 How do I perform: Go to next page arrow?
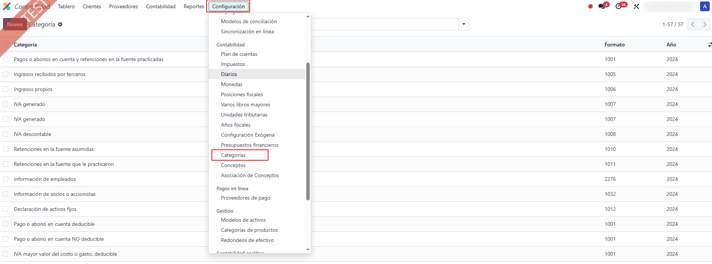pyautogui.click(x=705, y=24)
